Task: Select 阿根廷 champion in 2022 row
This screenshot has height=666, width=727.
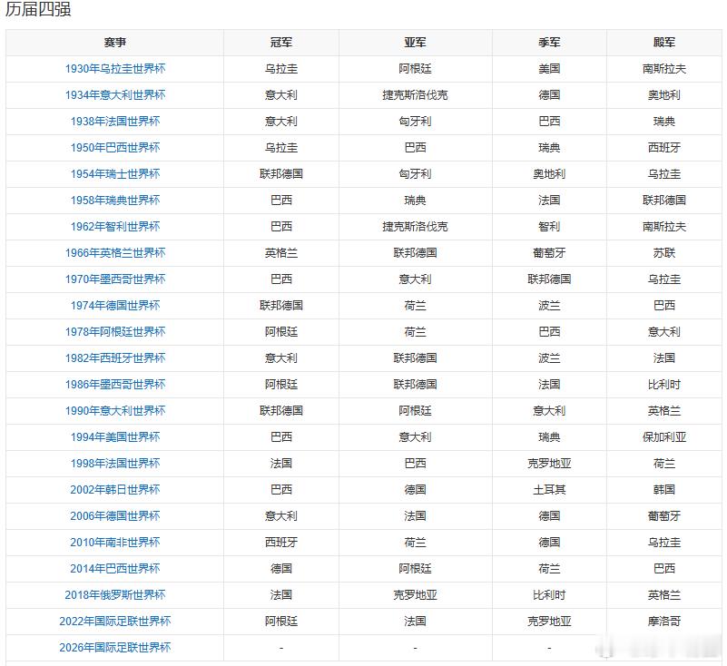Action: [281, 622]
